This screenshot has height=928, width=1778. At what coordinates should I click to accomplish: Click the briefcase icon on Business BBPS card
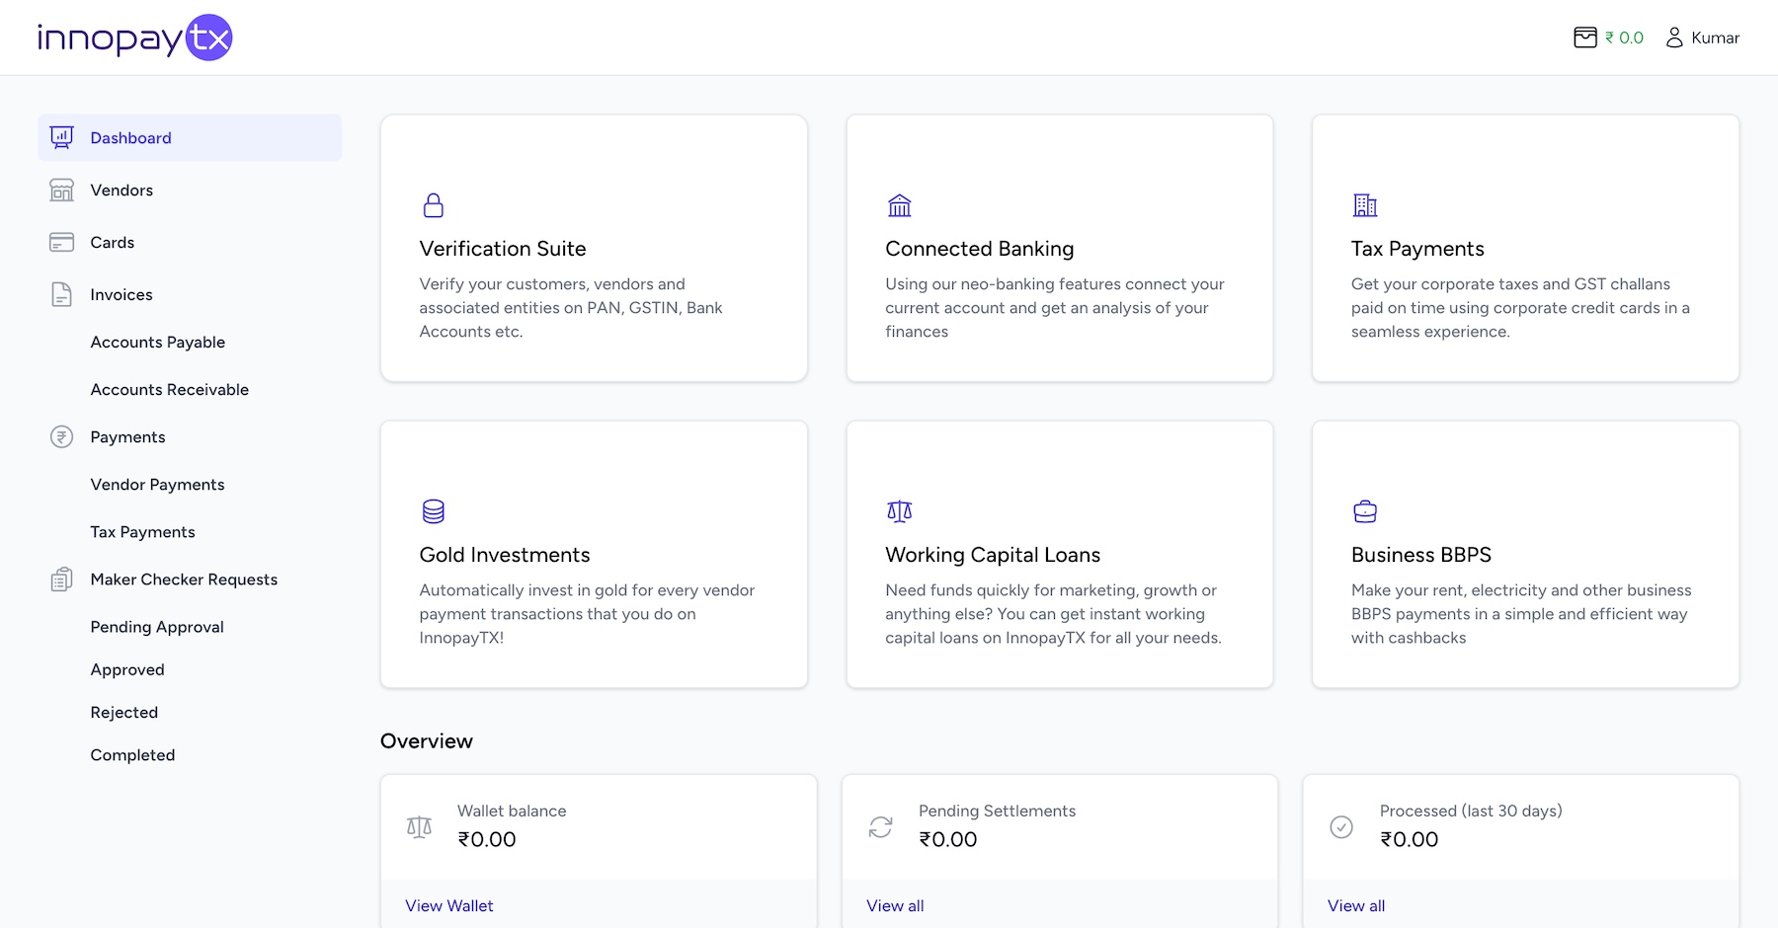(x=1364, y=511)
